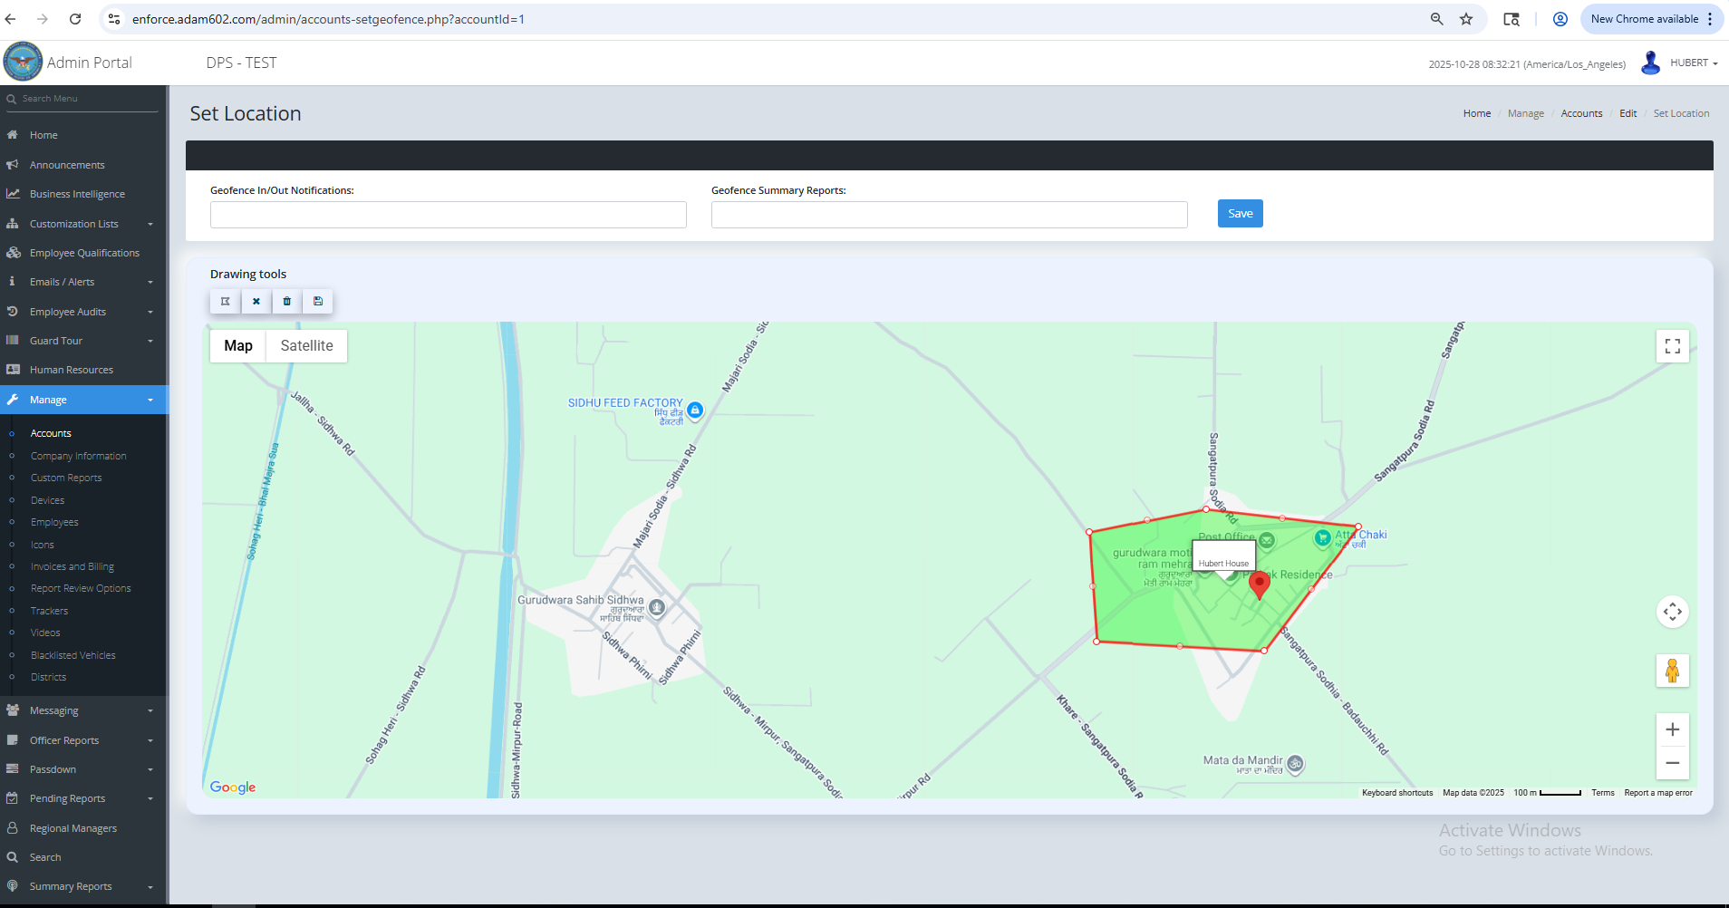Switch to Satellite map view
The width and height of the screenshot is (1729, 908).
(x=305, y=345)
